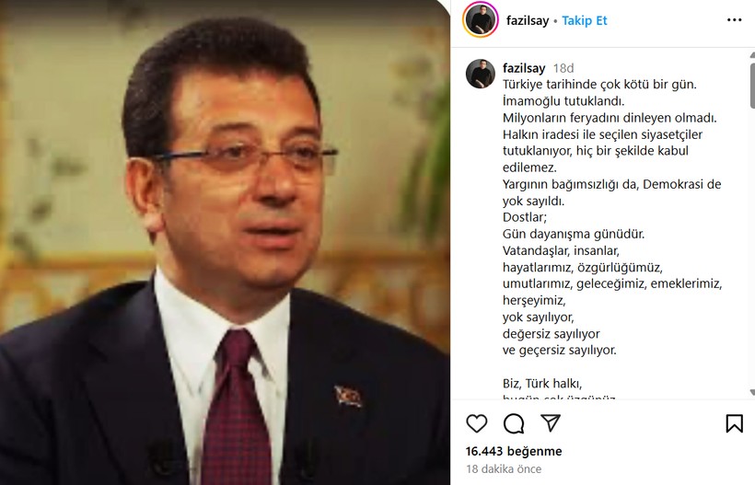Click the 18d time label next to username
755x485 pixels.
point(563,68)
